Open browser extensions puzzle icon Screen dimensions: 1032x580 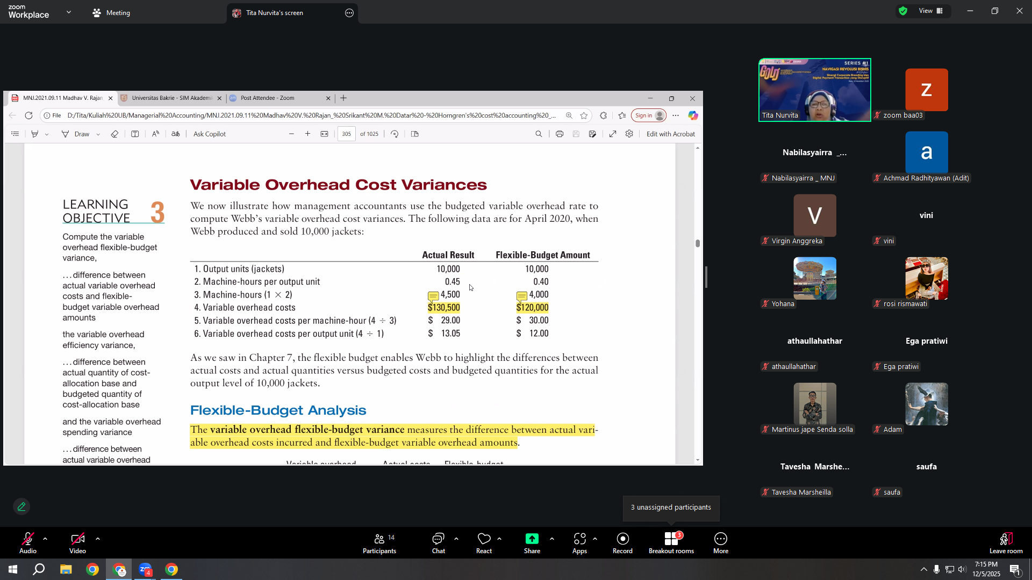pos(603,115)
